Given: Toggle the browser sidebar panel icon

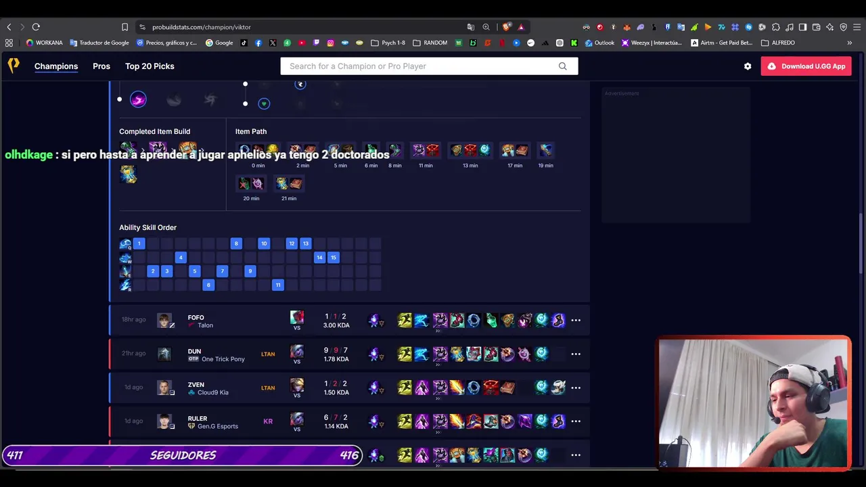Looking at the screenshot, I should coord(803,27).
